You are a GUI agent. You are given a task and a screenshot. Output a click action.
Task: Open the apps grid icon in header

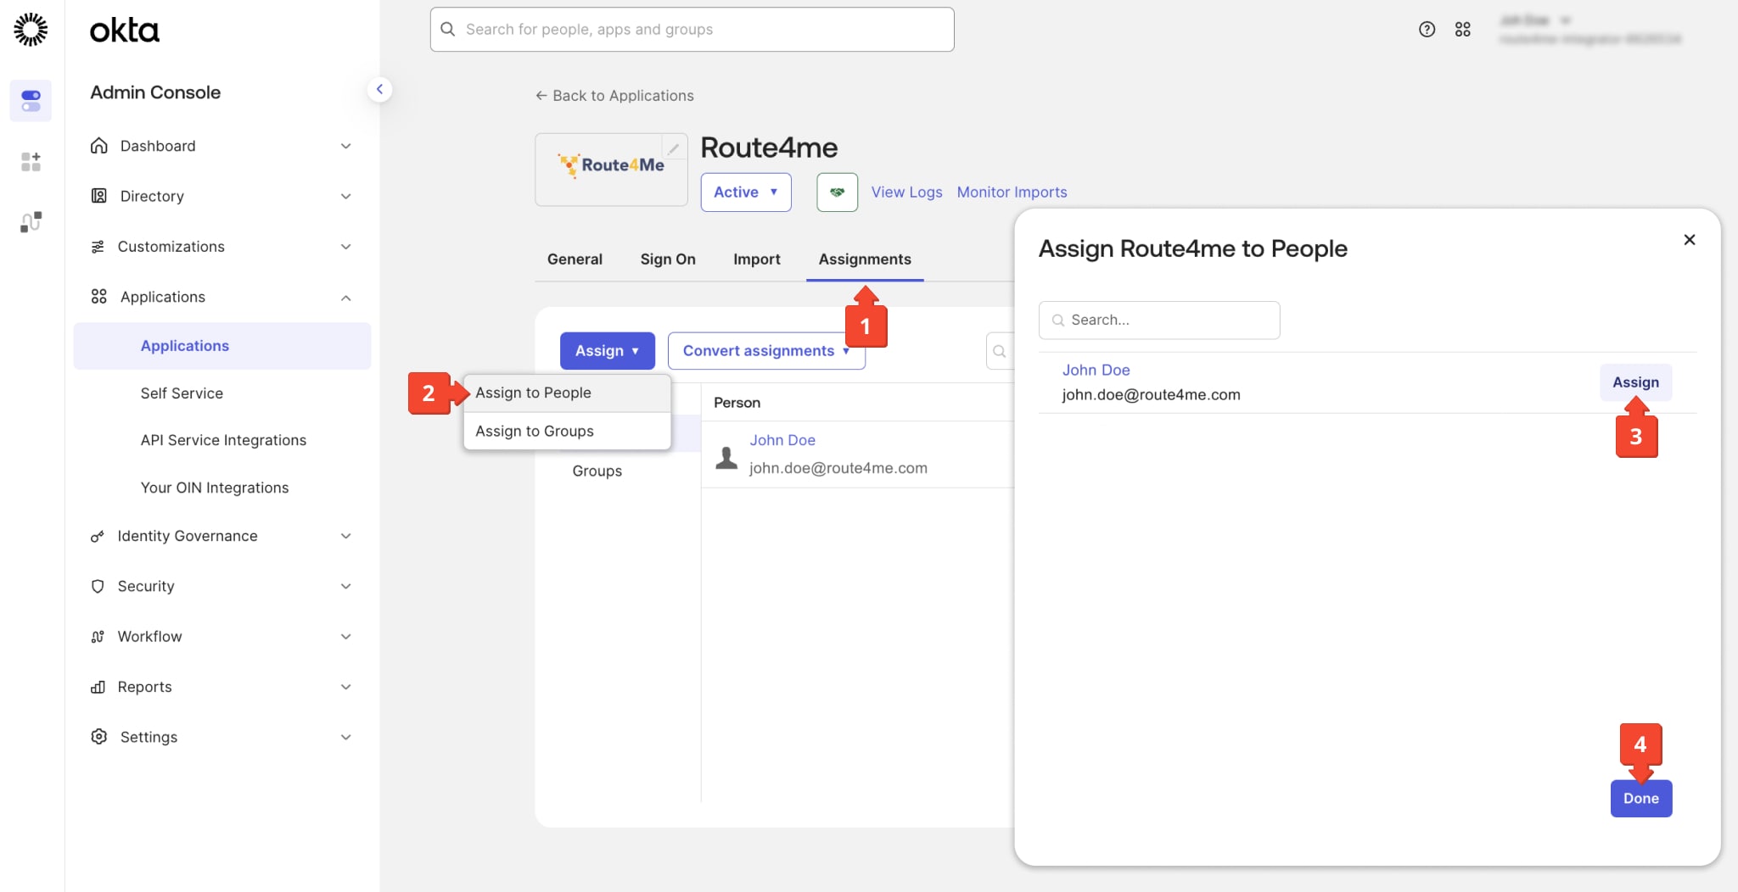point(1462,30)
